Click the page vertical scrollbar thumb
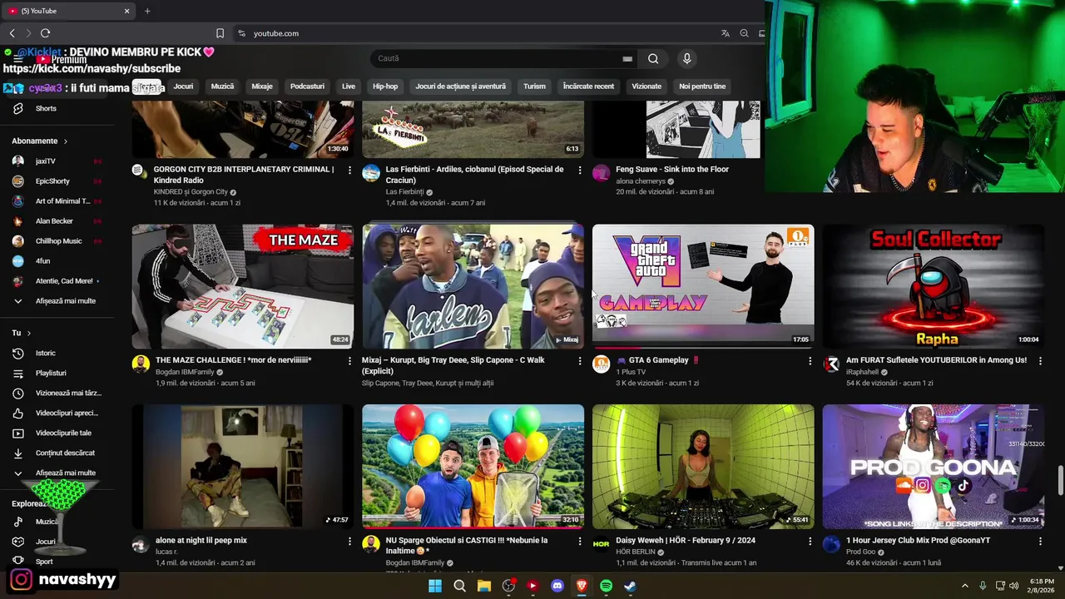 1060,480
